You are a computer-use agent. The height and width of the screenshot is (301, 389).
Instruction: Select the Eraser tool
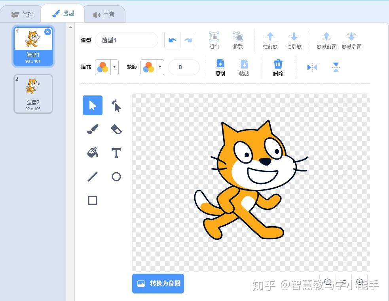(x=116, y=129)
